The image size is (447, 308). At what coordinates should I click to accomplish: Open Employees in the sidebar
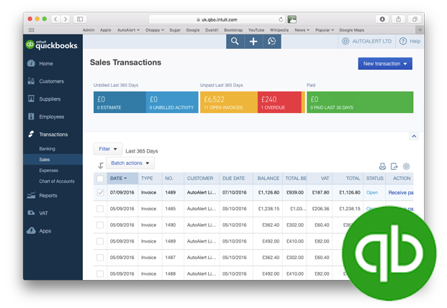point(53,117)
